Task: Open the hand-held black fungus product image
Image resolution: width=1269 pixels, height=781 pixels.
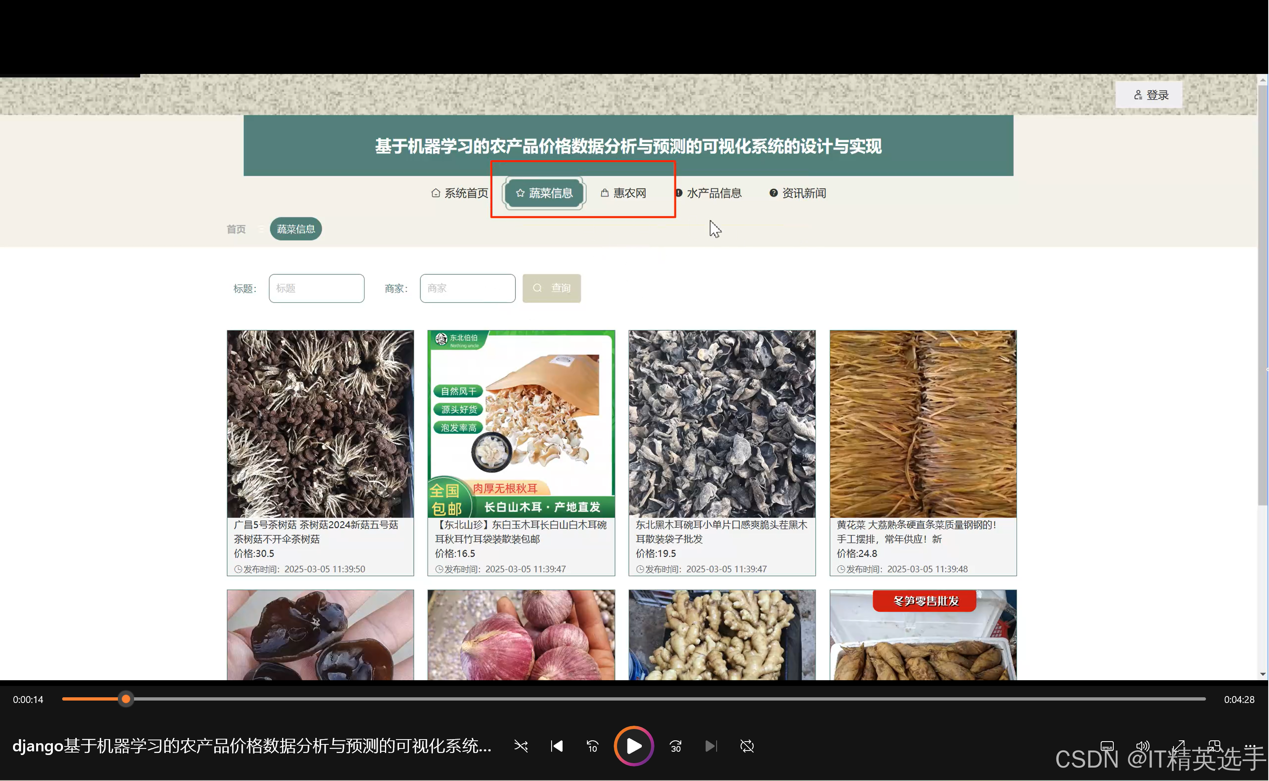Action: tap(320, 635)
